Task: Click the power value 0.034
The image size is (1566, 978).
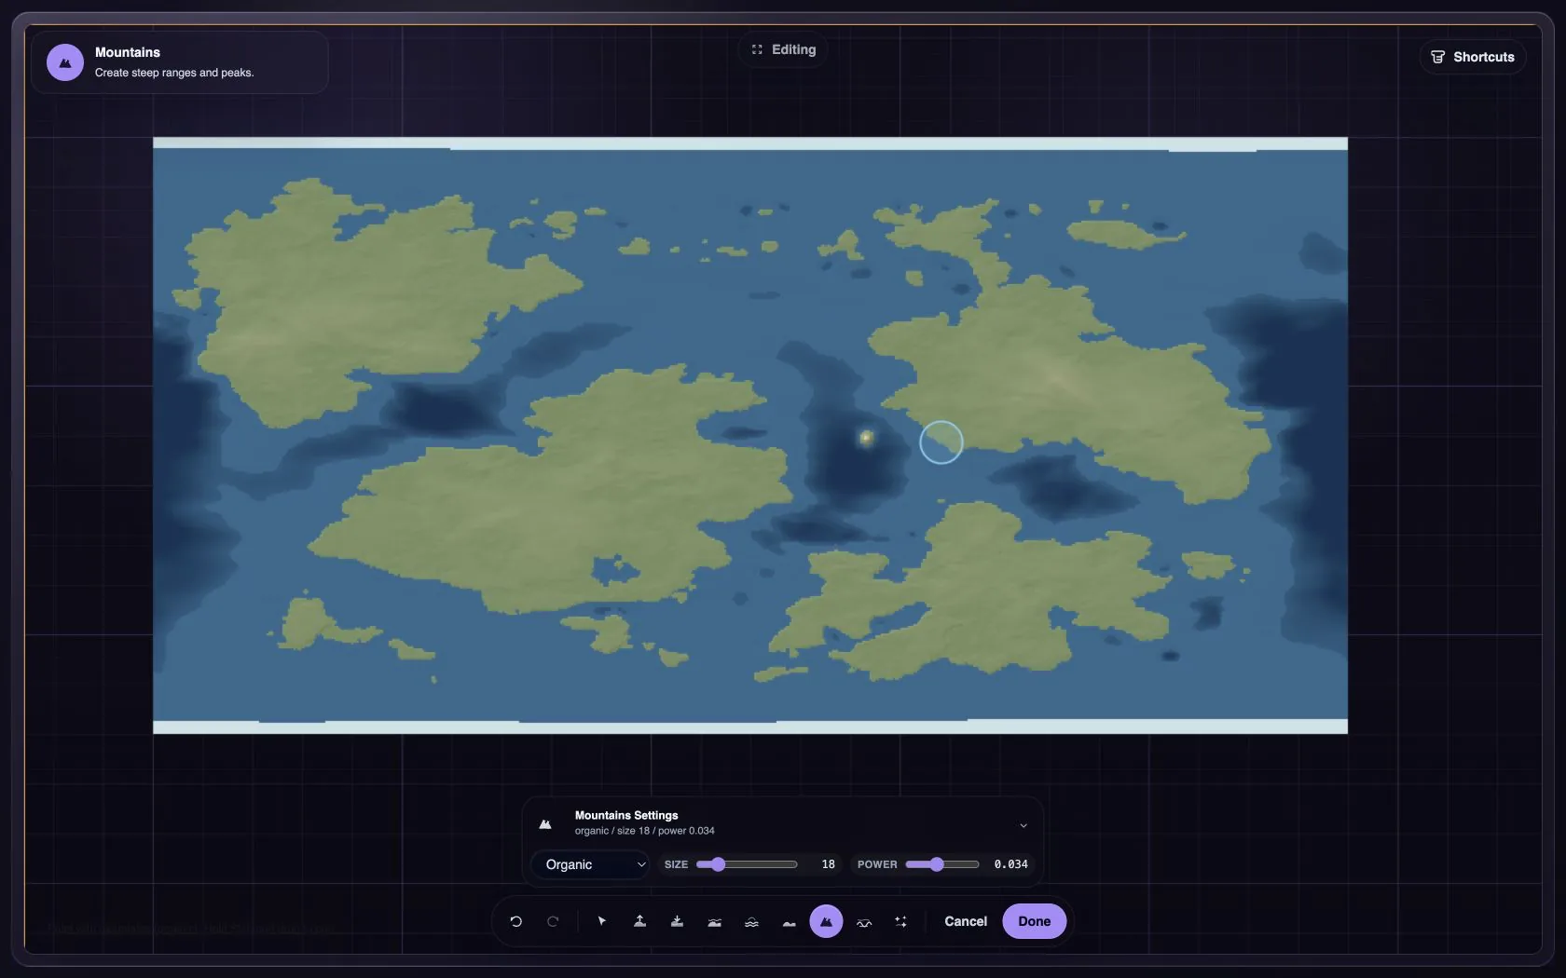Action: coord(1010,864)
